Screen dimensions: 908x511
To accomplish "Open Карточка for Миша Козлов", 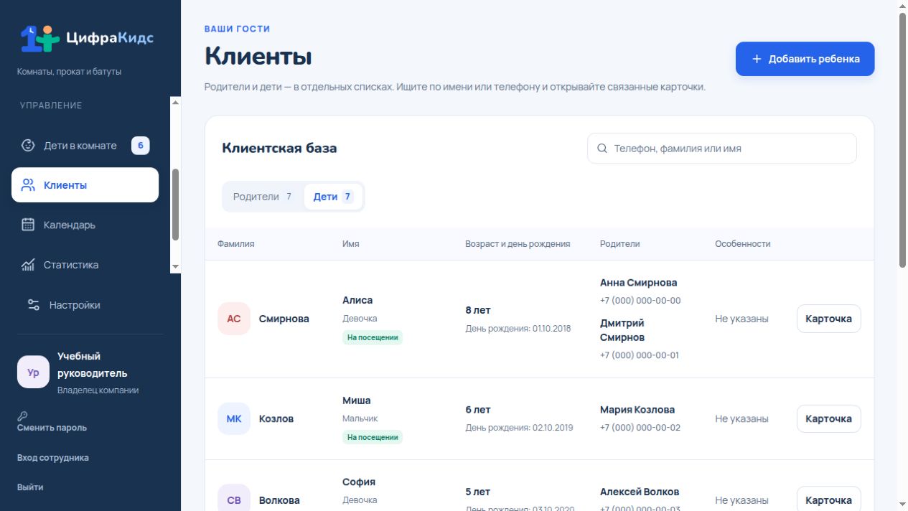I will tap(828, 418).
